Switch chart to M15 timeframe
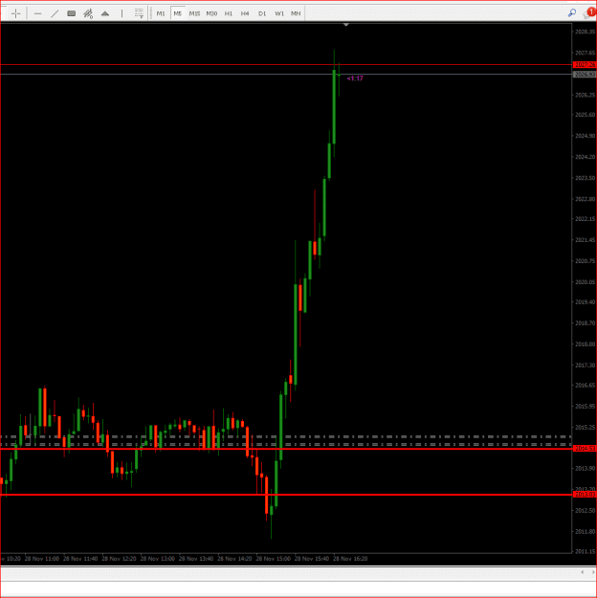 click(194, 13)
